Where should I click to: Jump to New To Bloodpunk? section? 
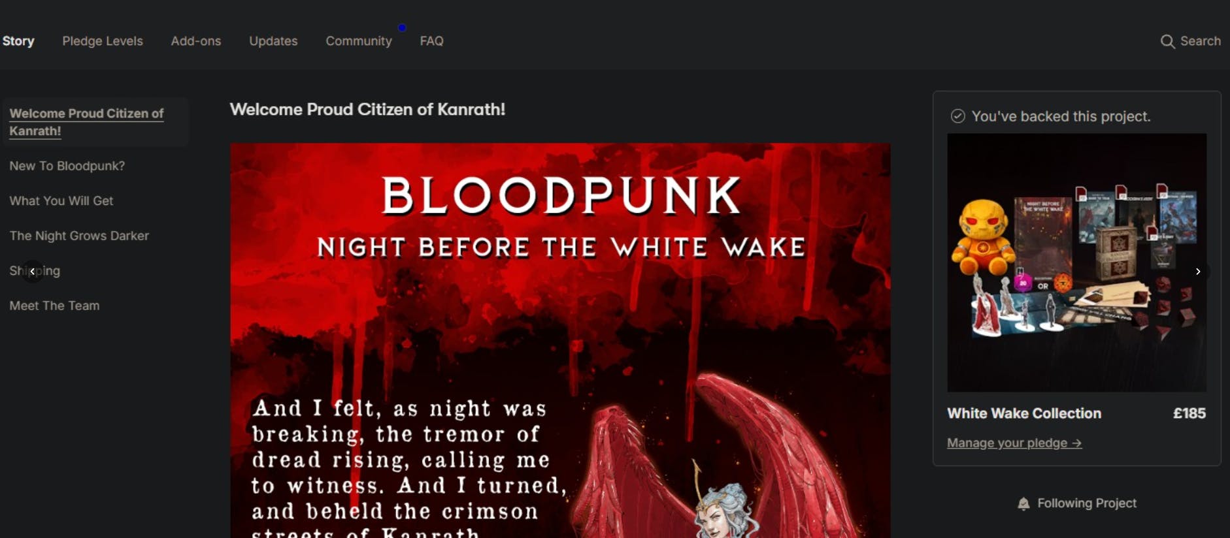pos(67,166)
